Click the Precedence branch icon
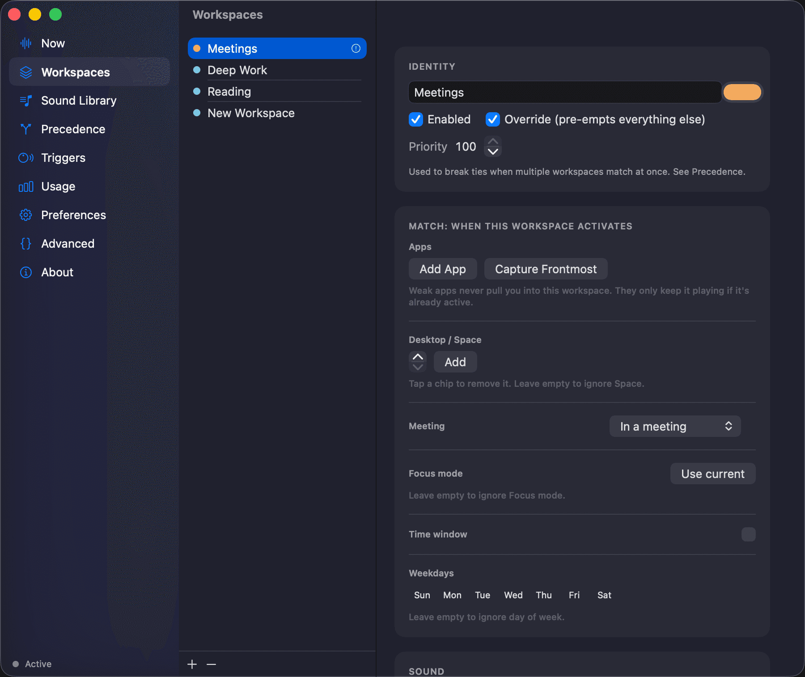805x677 pixels. [26, 129]
